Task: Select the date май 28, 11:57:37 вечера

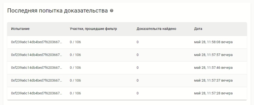Action: [213, 81]
